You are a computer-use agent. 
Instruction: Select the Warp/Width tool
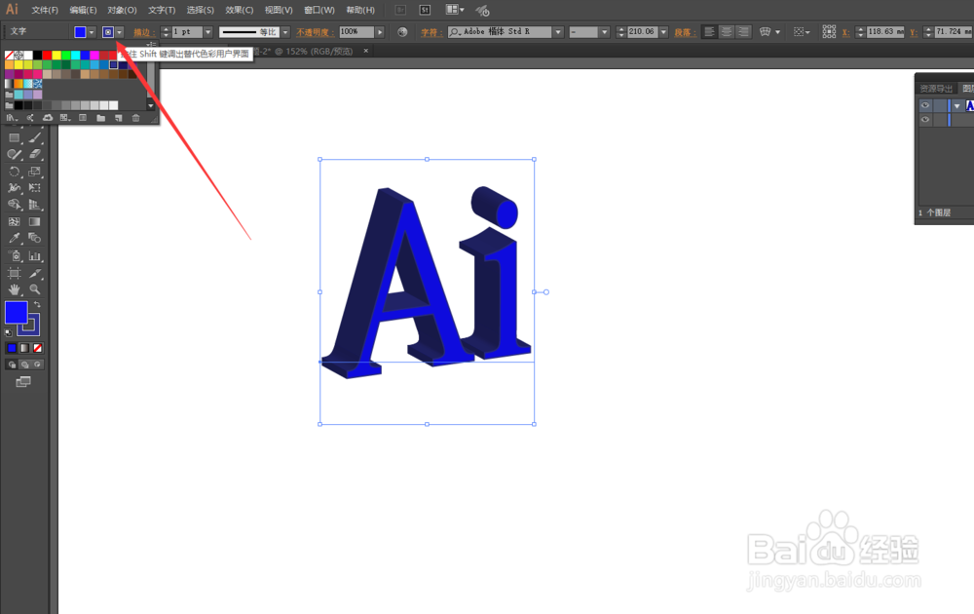[x=15, y=188]
